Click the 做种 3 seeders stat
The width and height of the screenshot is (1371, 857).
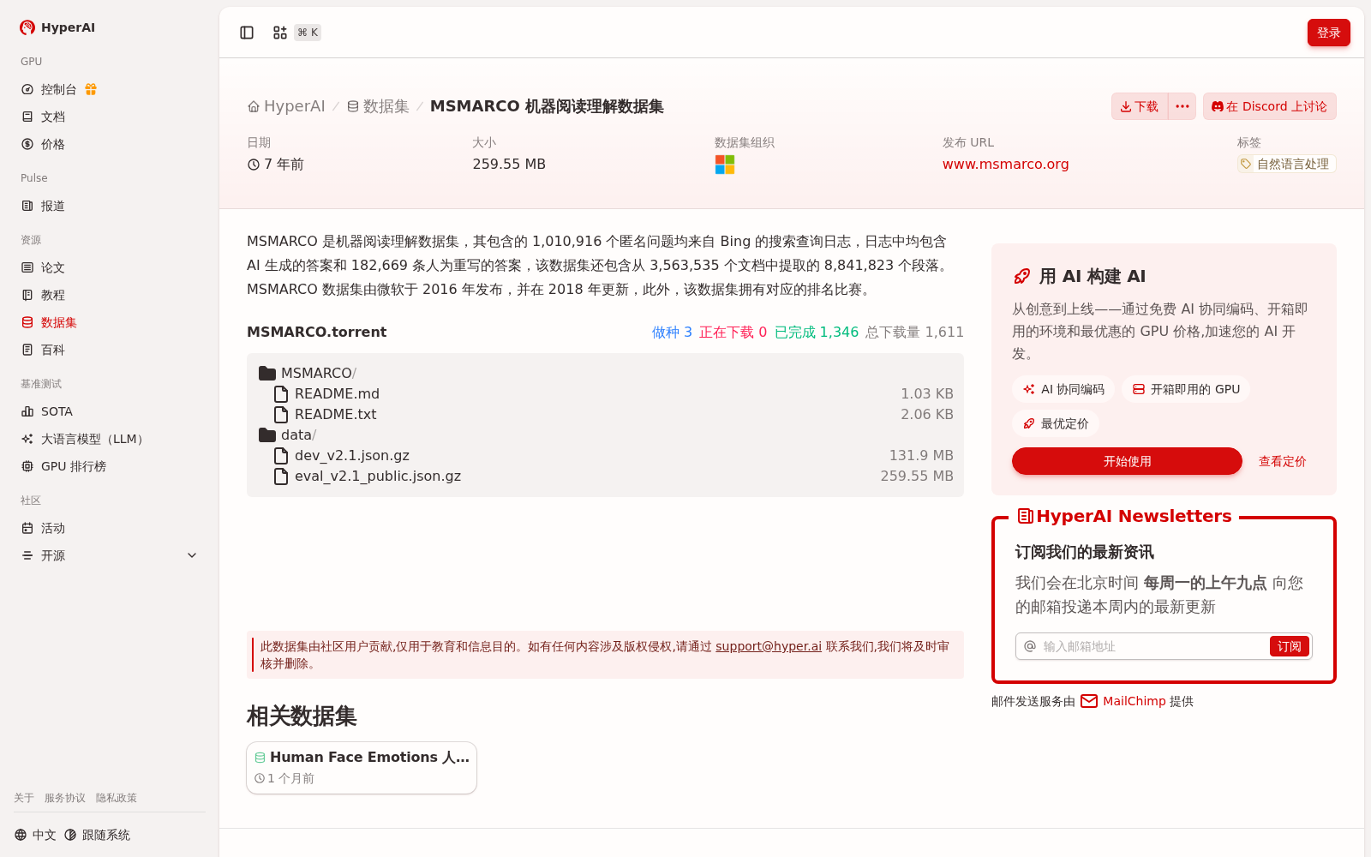tap(672, 333)
